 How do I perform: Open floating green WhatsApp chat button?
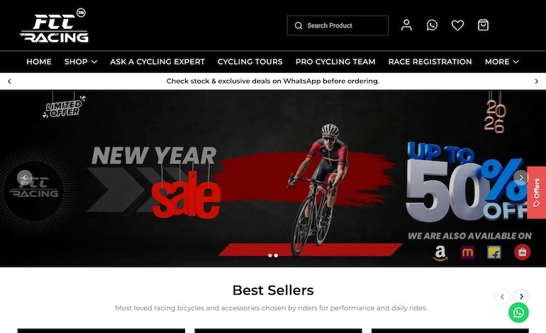click(x=518, y=312)
